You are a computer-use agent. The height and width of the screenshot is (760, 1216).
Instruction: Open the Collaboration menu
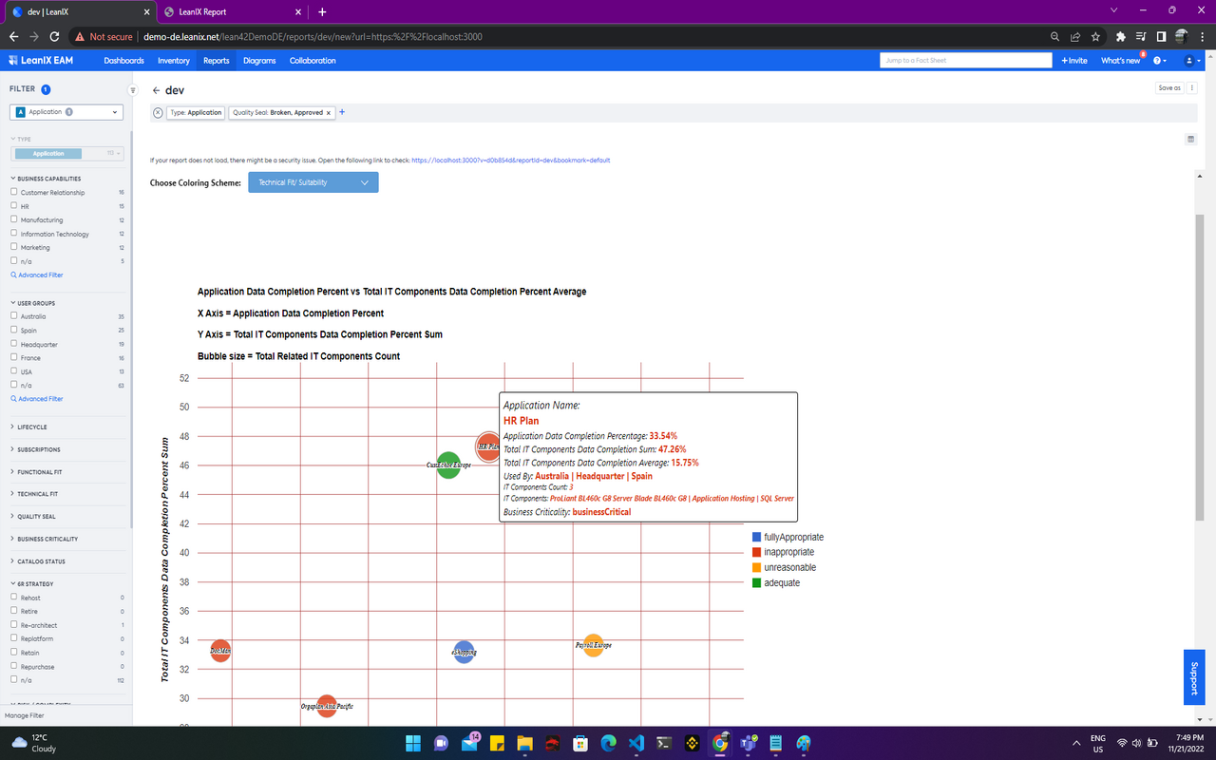click(313, 61)
